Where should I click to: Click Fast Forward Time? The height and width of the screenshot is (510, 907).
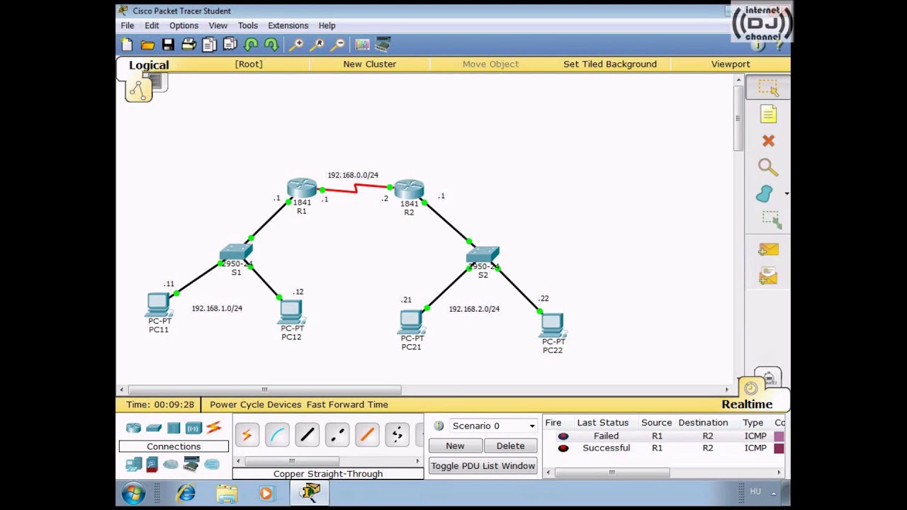point(347,404)
